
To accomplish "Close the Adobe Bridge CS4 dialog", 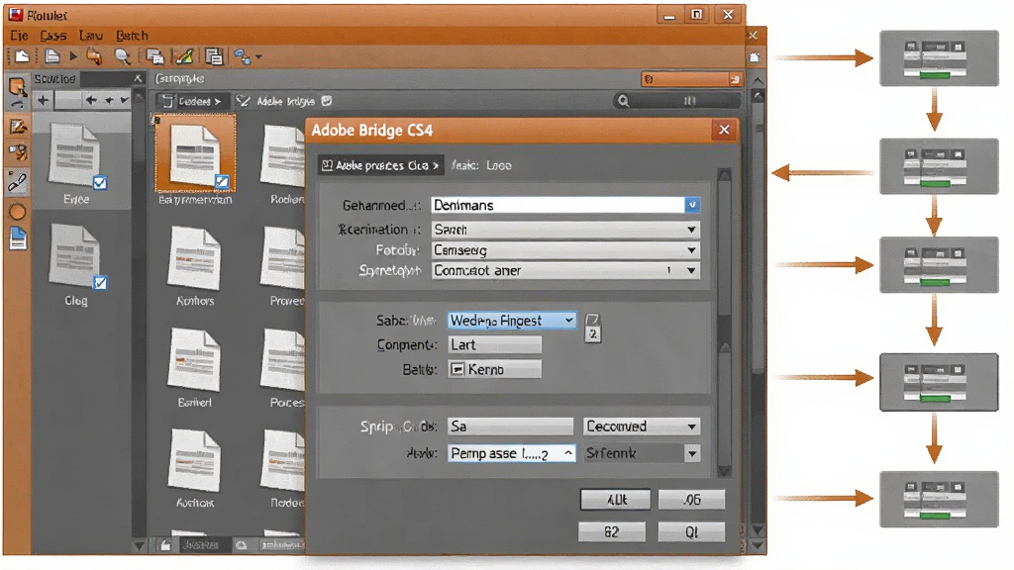I will coord(724,130).
